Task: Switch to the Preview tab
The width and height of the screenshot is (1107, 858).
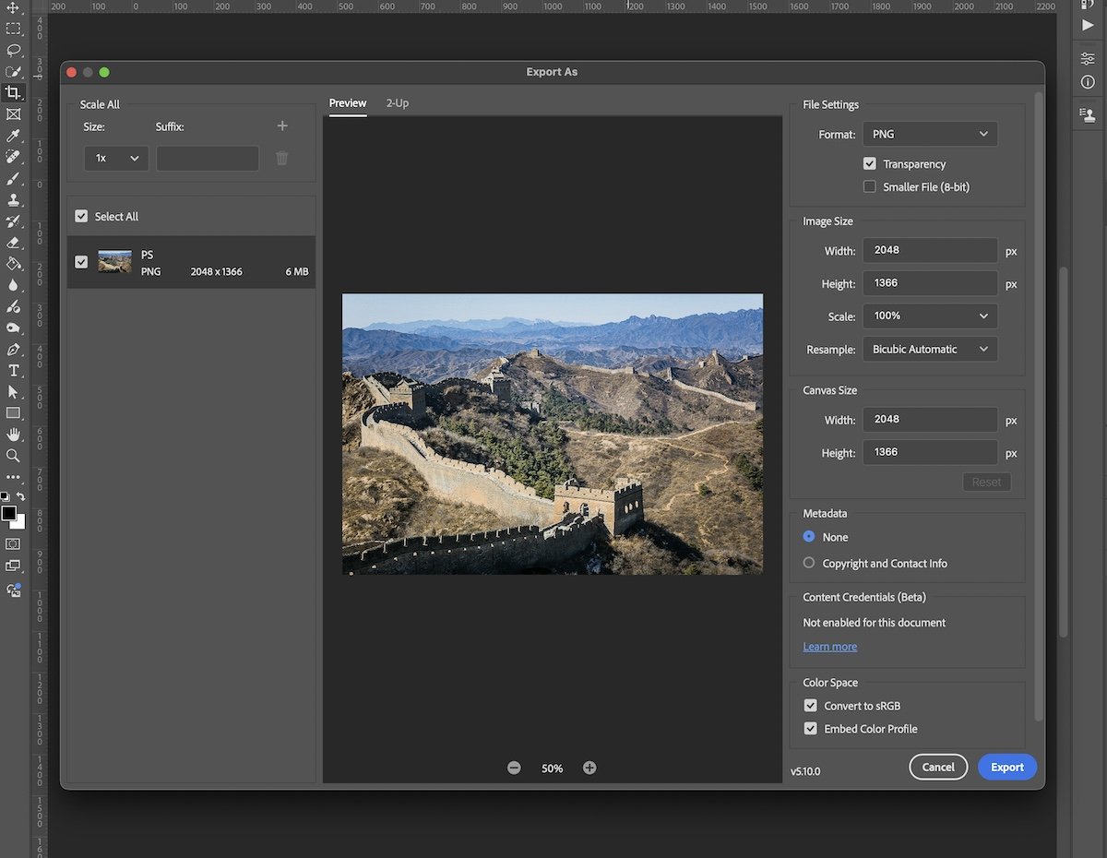Action: [x=347, y=103]
